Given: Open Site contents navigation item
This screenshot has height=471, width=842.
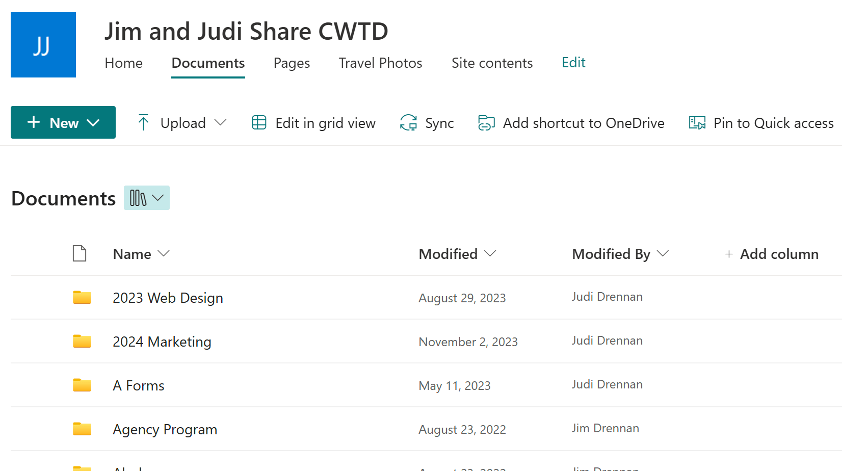Looking at the screenshot, I should click(x=492, y=63).
